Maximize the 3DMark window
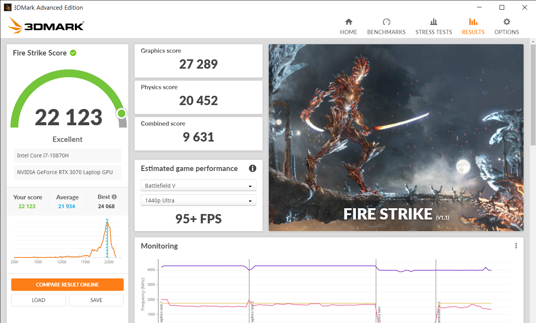Screen dimensions: 536x323 point(502,7)
